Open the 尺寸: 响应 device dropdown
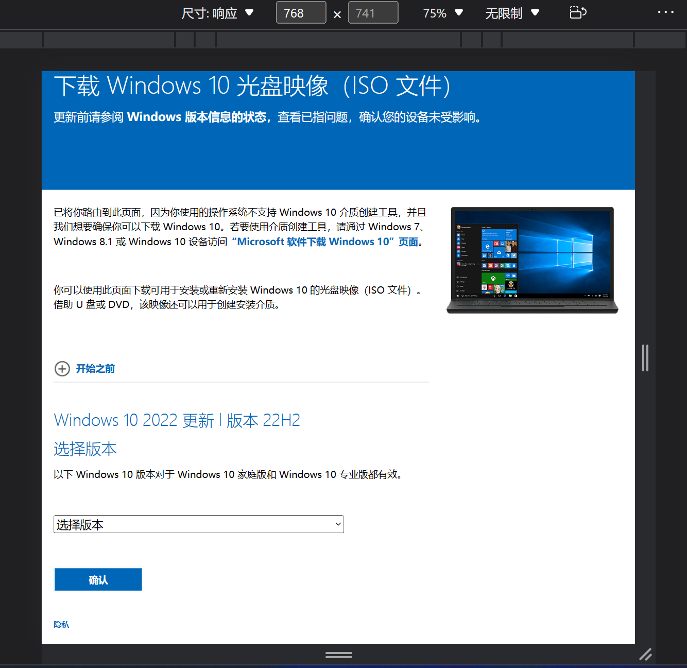Viewport: 687px width, 668px height. point(217,13)
